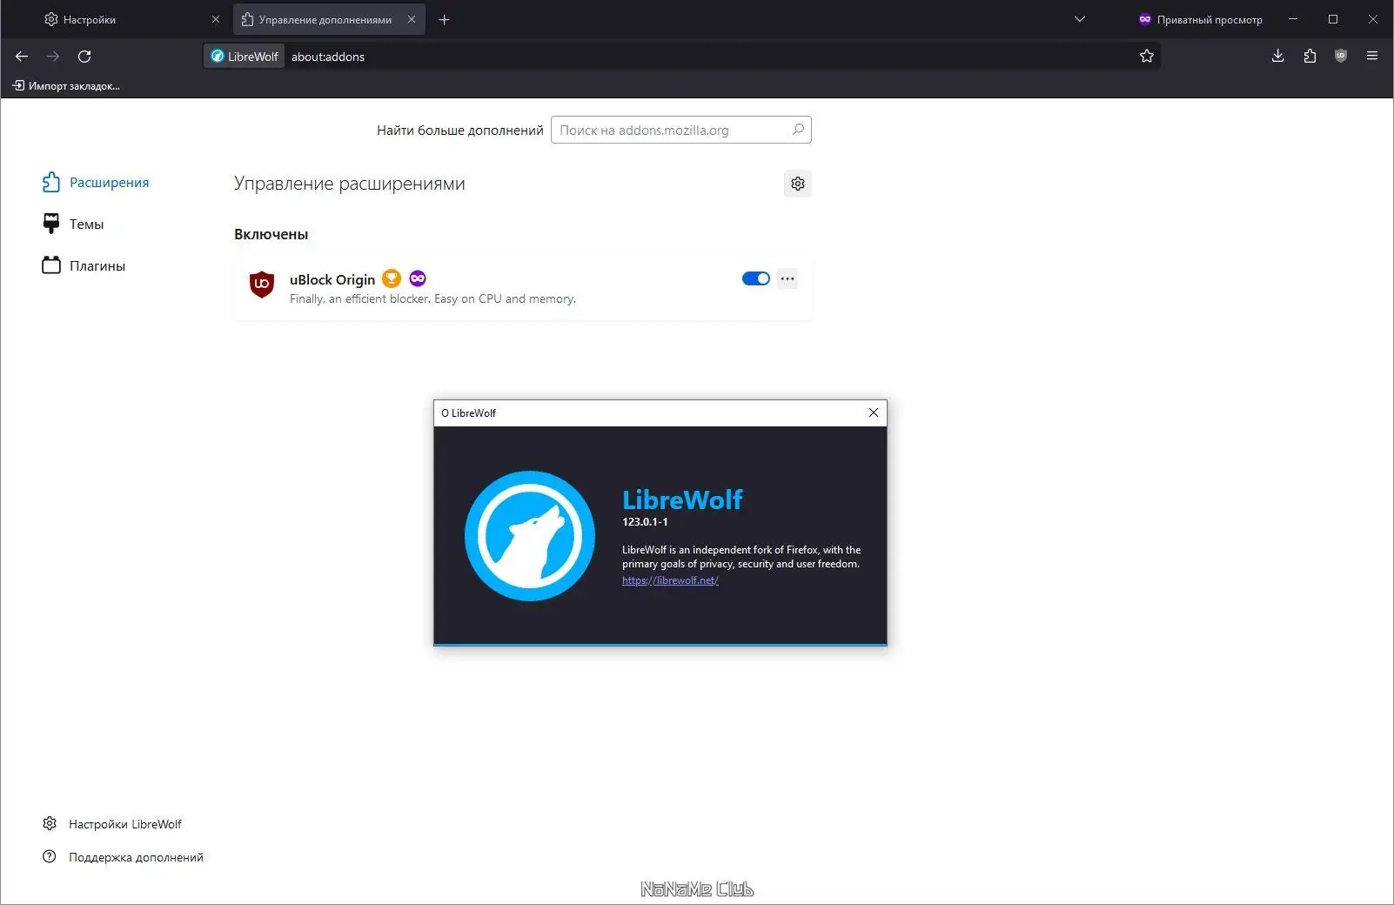The height and width of the screenshot is (905, 1394).
Task: Open Поддержка дополнений help link
Action: coord(123,857)
